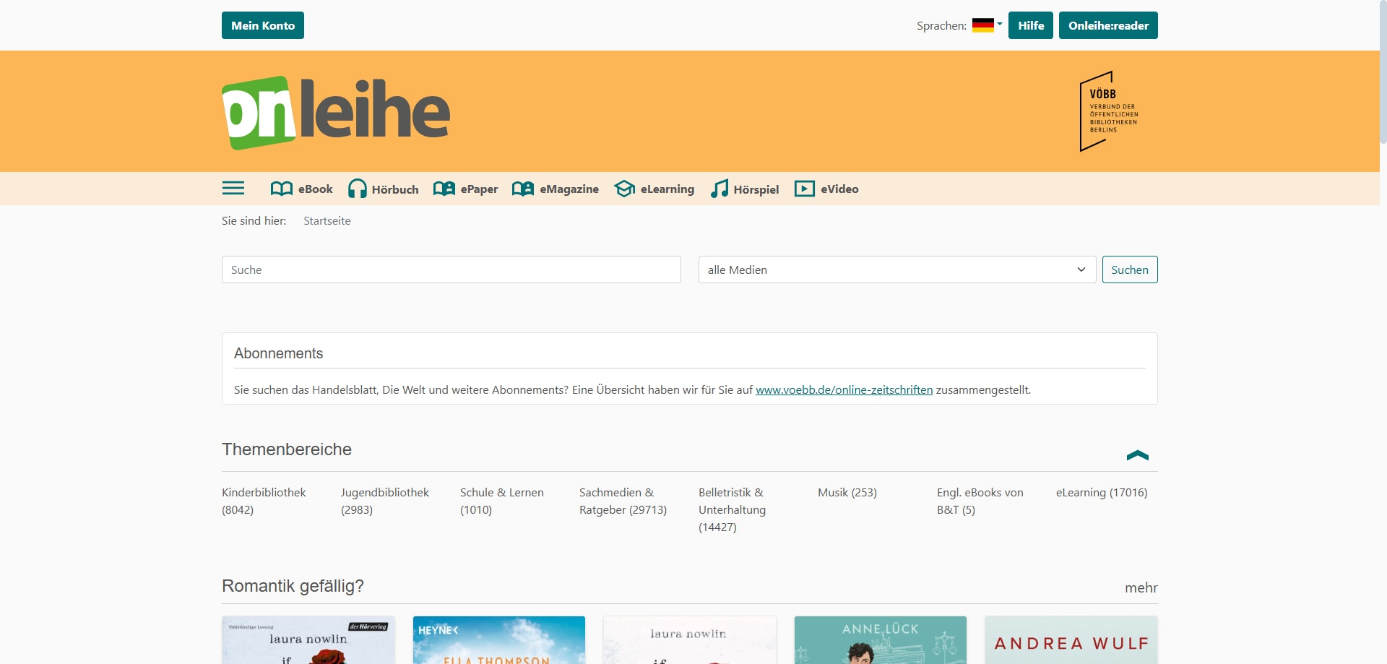This screenshot has height=664, width=1387.
Task: Click the Hörbuch headphones icon
Action: tap(357, 189)
